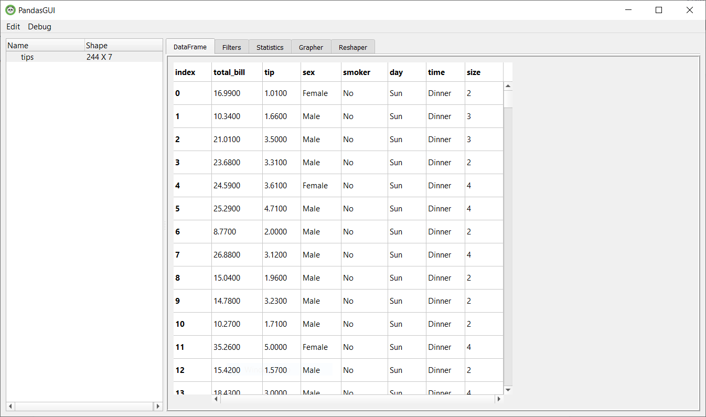Screen dimensions: 706x417
Task: Open the Debug menu
Action: coord(39,27)
